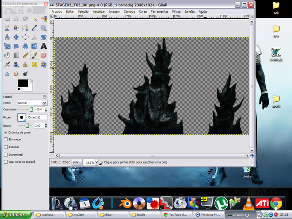Select the Perspective Clone tool
292x219 pixels.
(x=44, y=64)
